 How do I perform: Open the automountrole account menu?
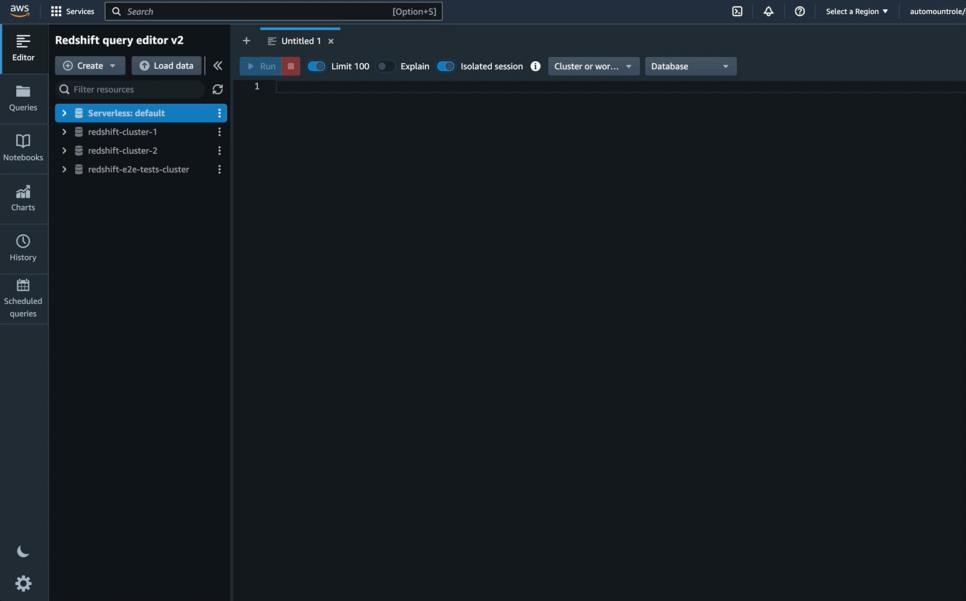coord(937,11)
